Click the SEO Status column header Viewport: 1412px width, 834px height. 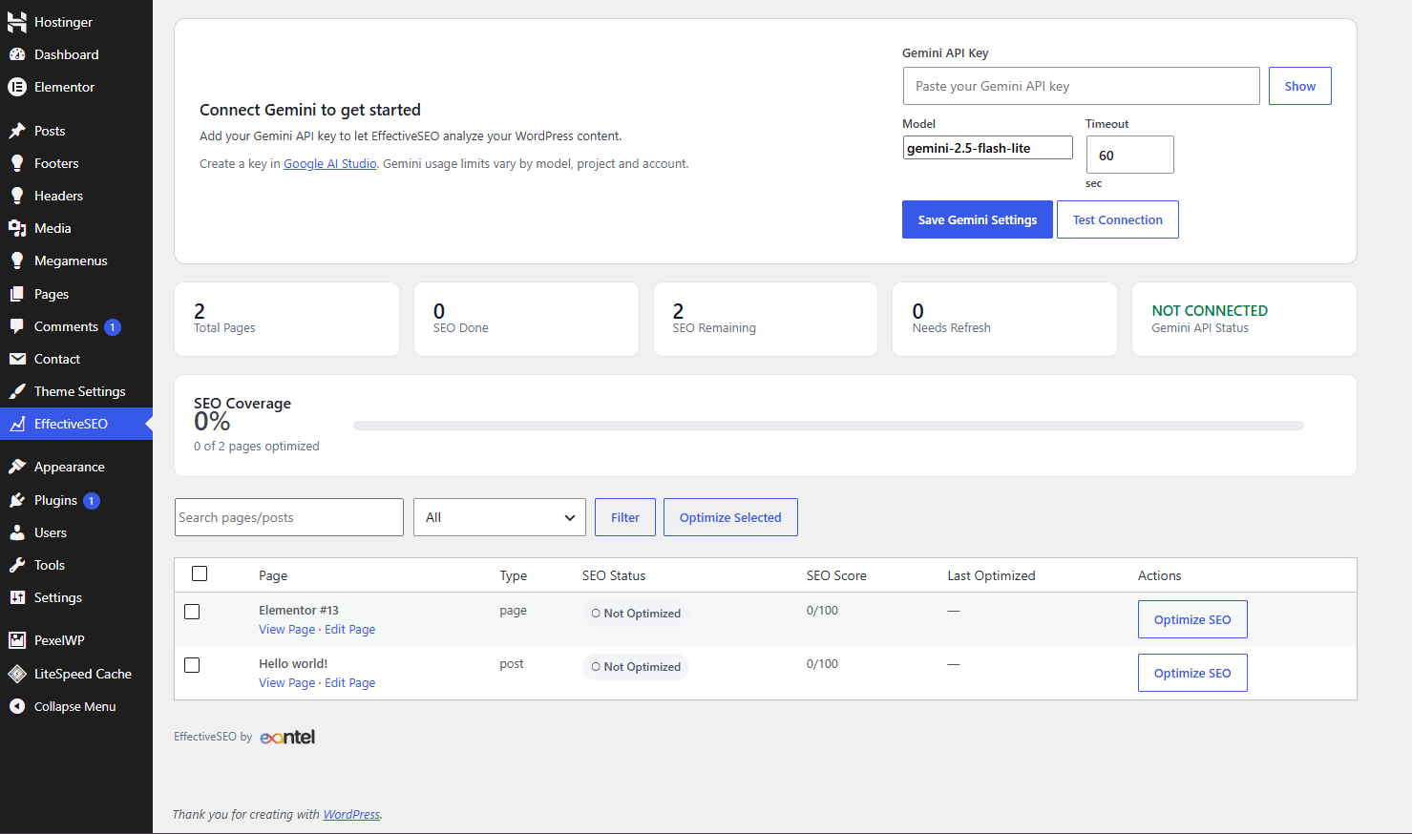[x=614, y=575]
